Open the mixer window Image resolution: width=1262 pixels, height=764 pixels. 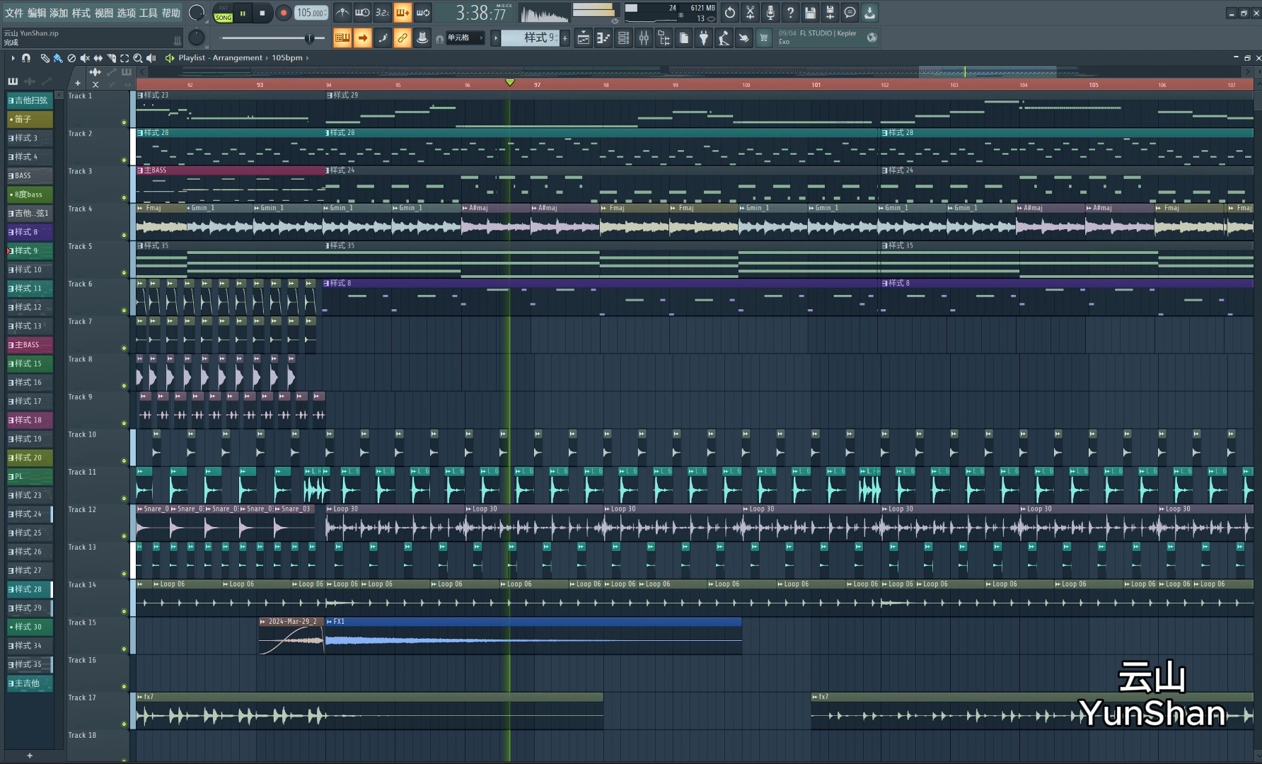point(644,38)
